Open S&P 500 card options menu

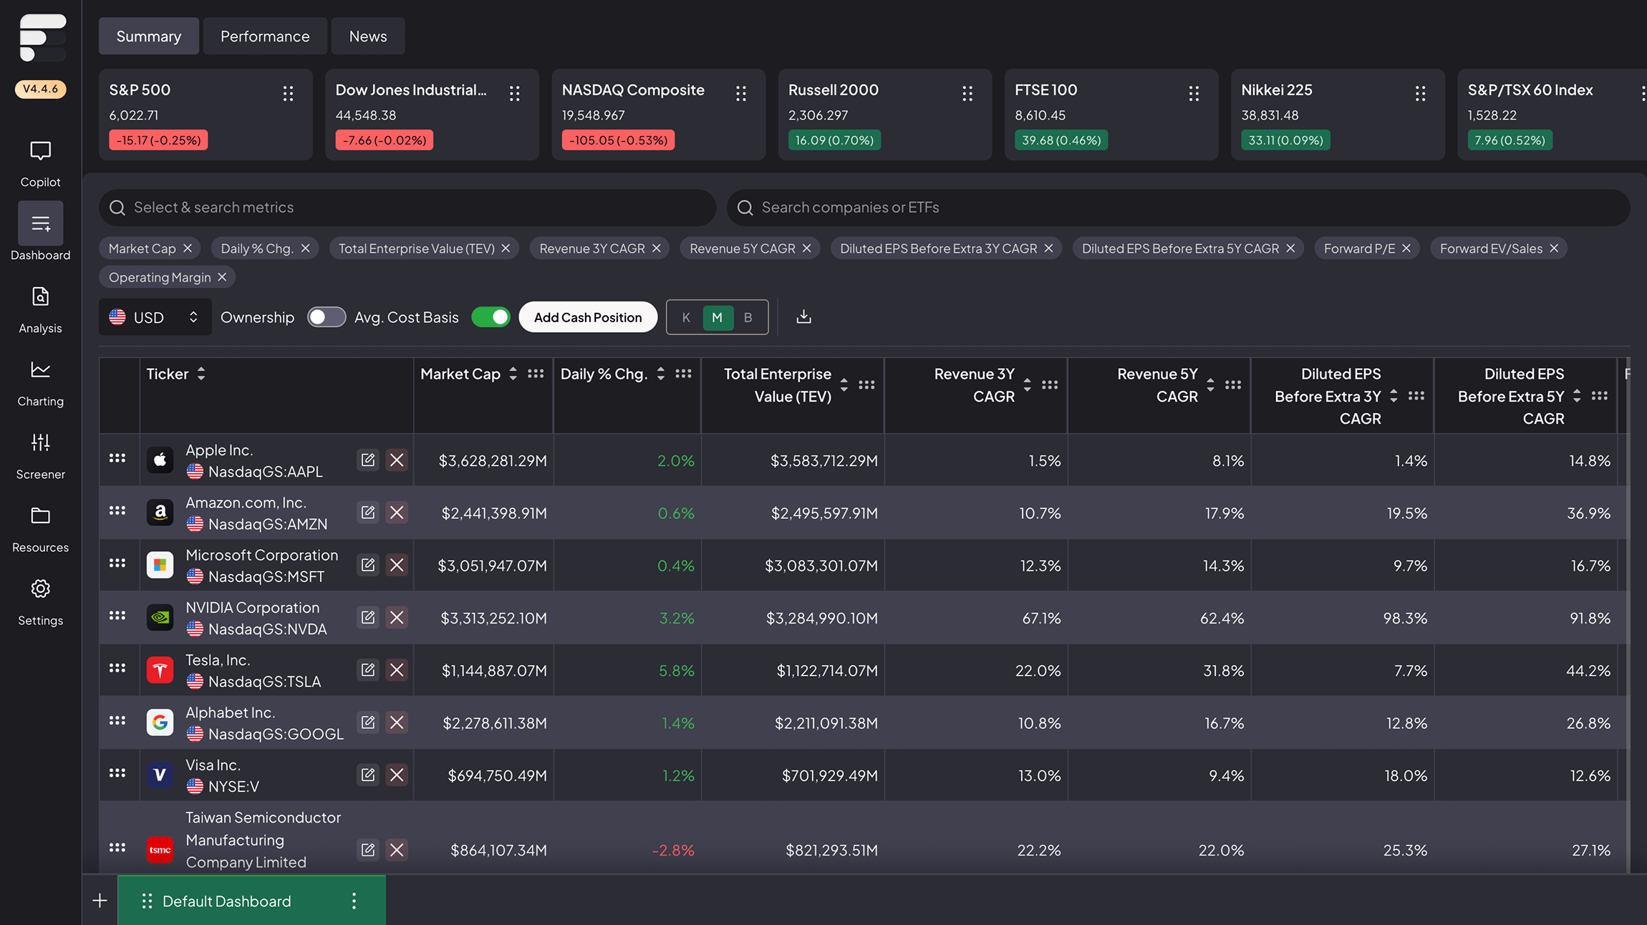tap(288, 93)
